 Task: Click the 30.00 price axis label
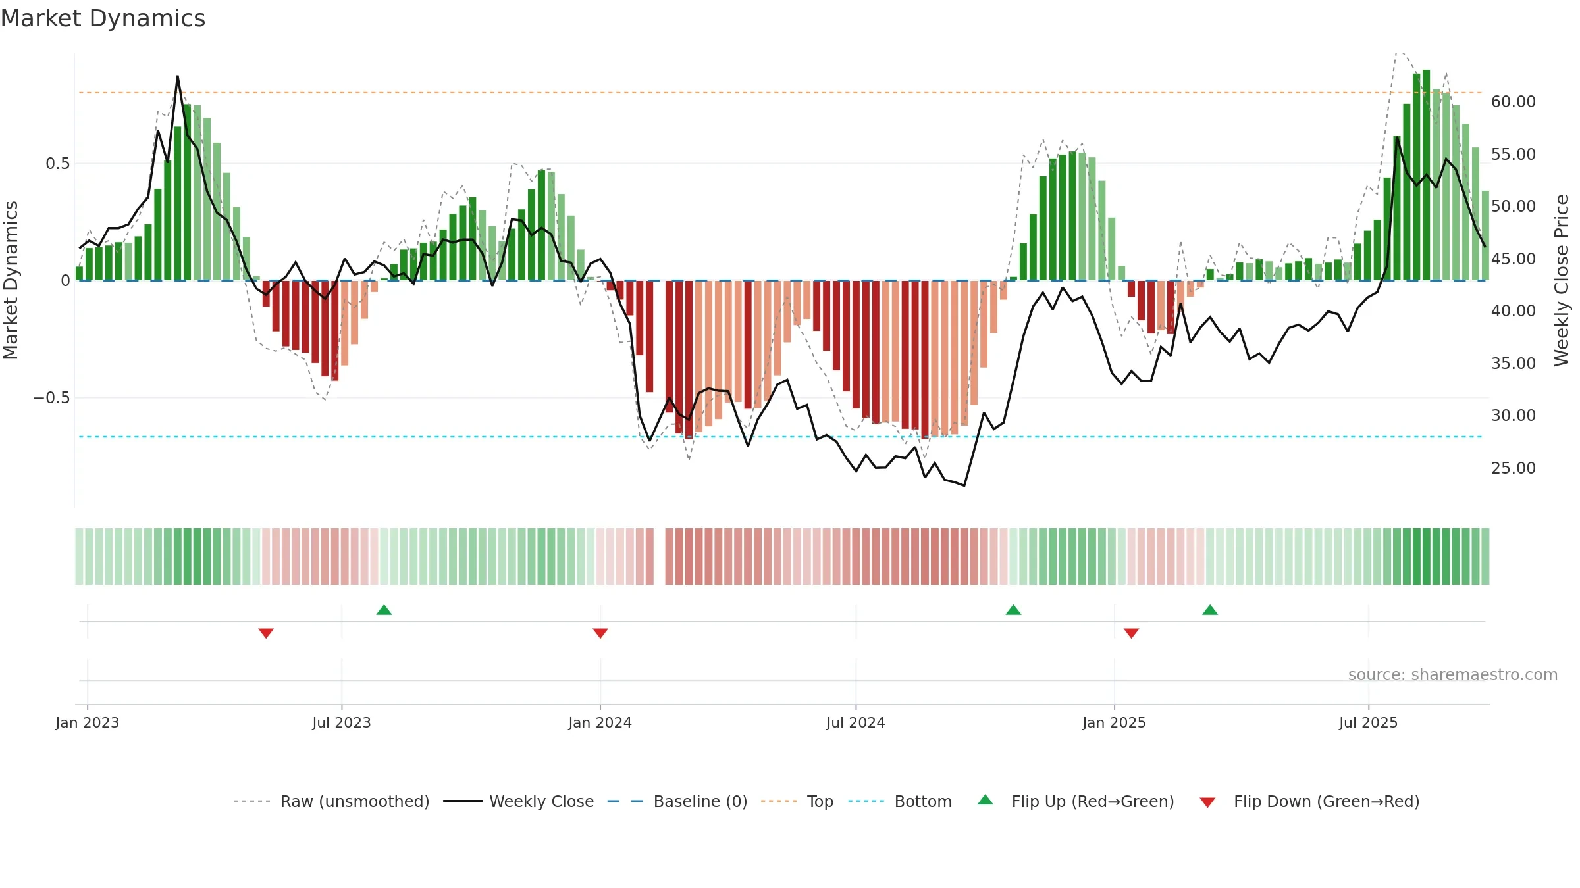[x=1514, y=415]
